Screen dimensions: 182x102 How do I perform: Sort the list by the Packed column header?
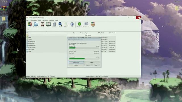82,33
